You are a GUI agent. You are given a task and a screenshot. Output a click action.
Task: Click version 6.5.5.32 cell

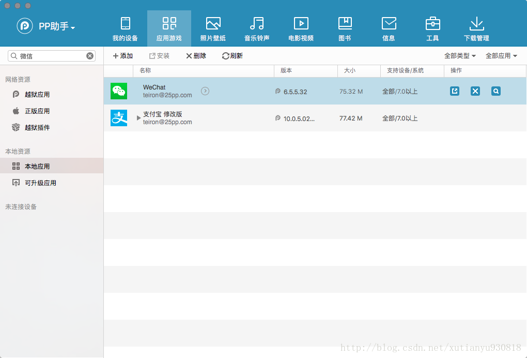click(x=295, y=92)
